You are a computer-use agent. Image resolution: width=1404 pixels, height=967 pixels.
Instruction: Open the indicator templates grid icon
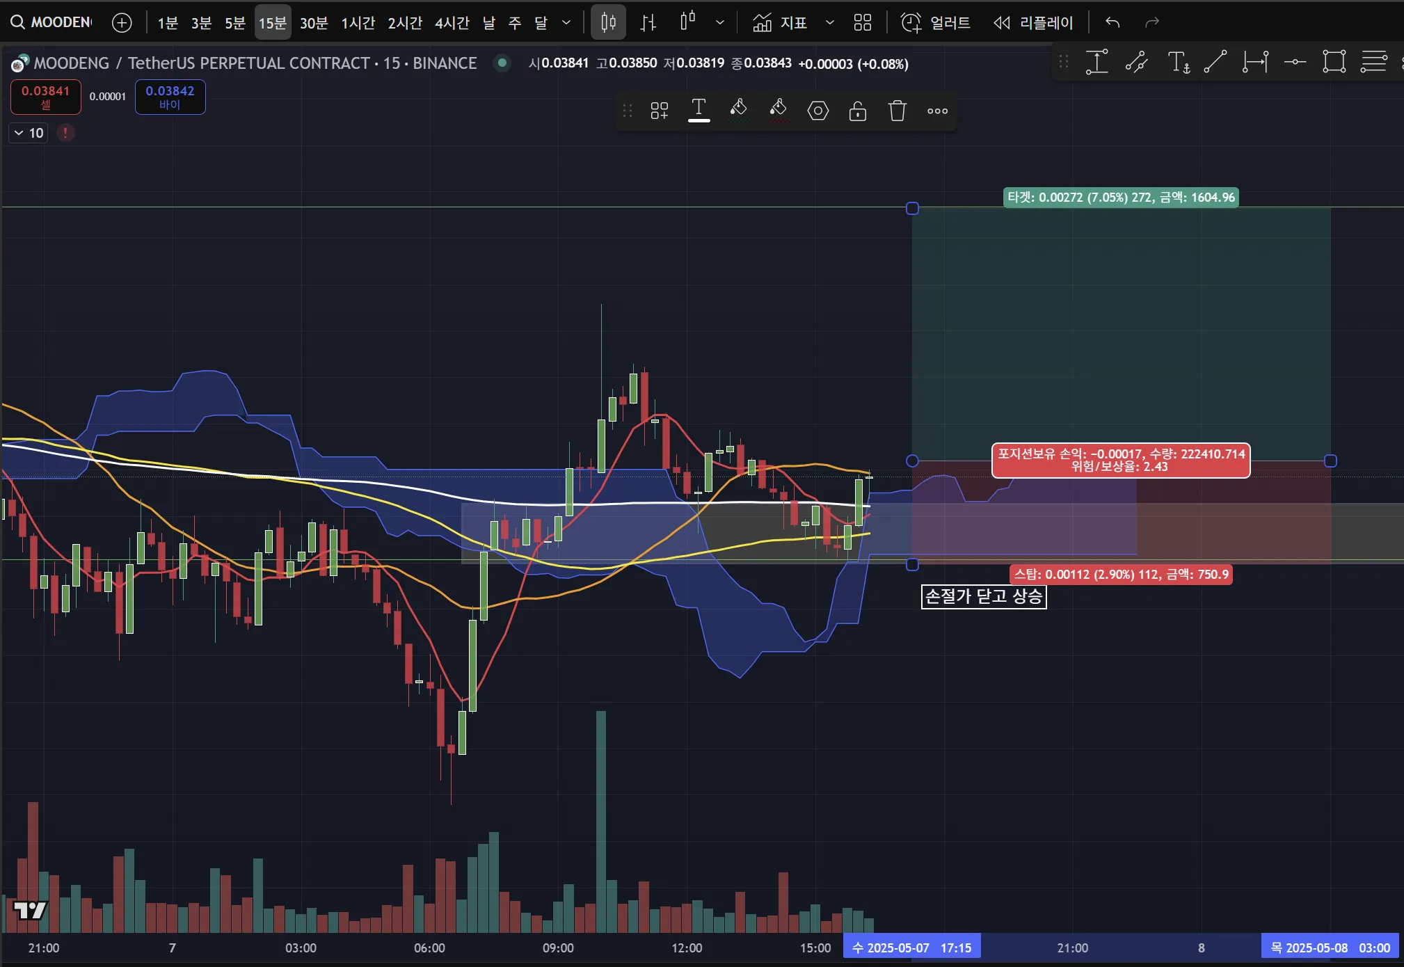(x=863, y=22)
